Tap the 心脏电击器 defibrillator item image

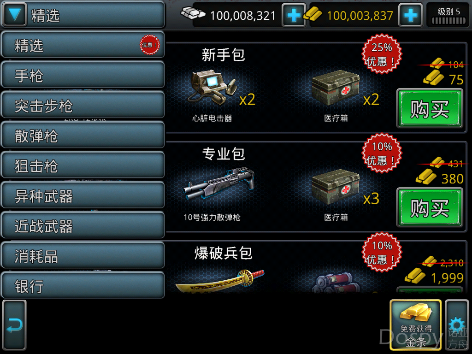click(212, 87)
